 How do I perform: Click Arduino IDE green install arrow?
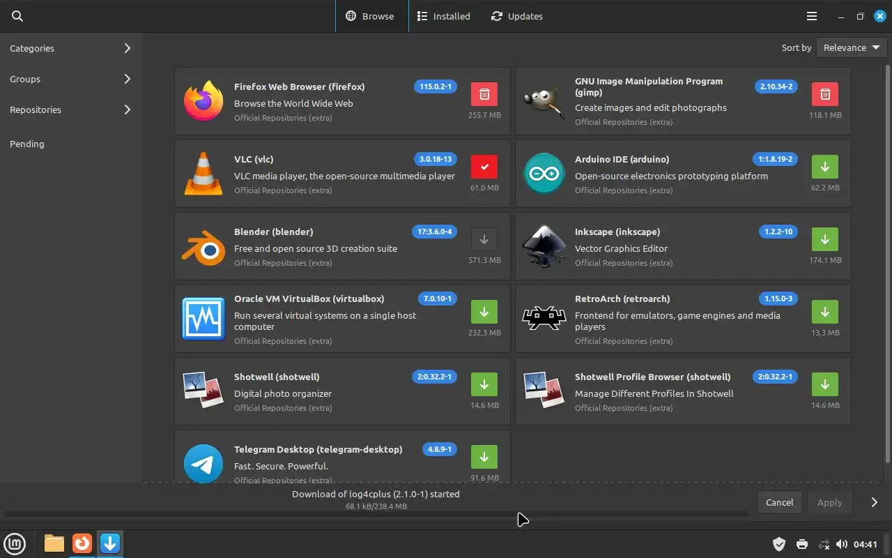[x=825, y=167]
